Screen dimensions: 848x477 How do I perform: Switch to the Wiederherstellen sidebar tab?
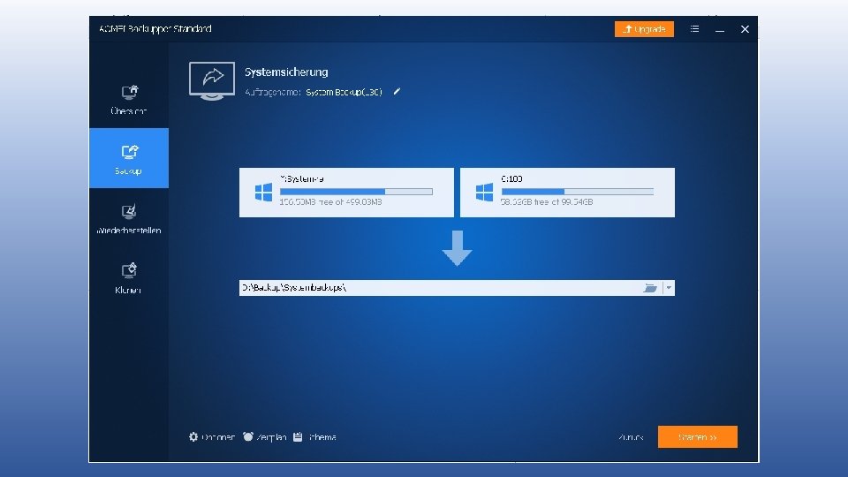click(x=129, y=218)
